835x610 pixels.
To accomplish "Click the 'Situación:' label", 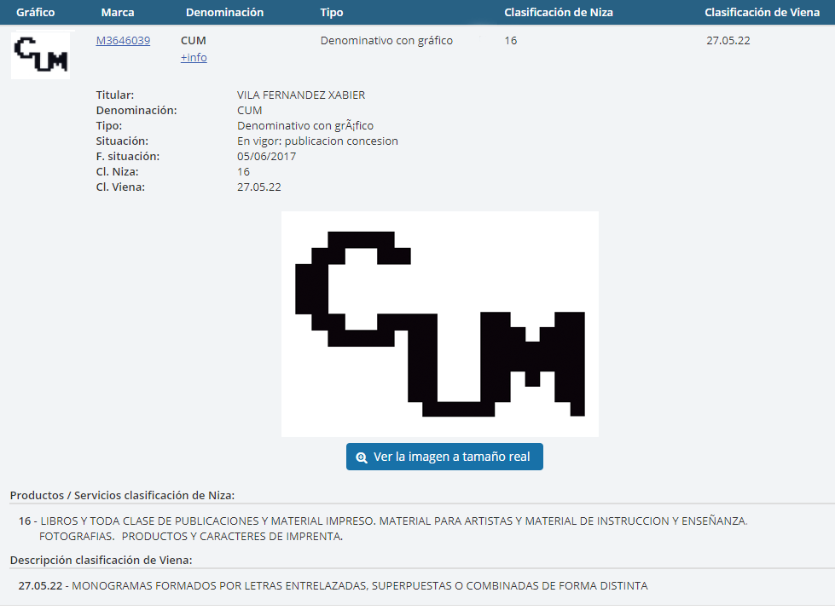I will click(123, 141).
